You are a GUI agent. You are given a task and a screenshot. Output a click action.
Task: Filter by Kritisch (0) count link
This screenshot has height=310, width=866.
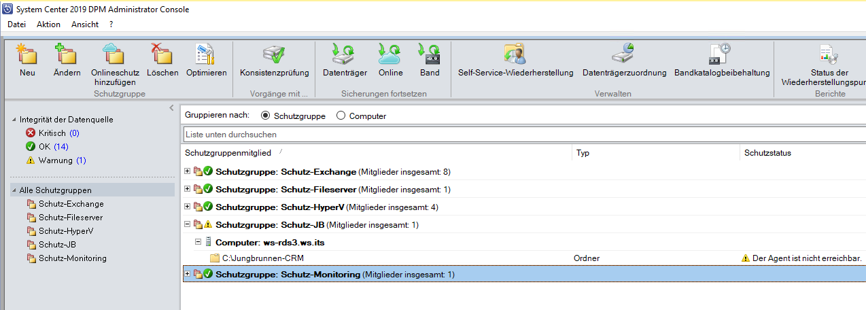click(74, 133)
